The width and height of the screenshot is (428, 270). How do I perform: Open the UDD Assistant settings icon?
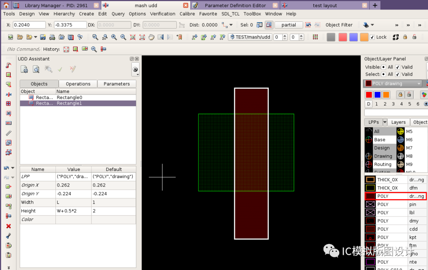[x=24, y=69]
